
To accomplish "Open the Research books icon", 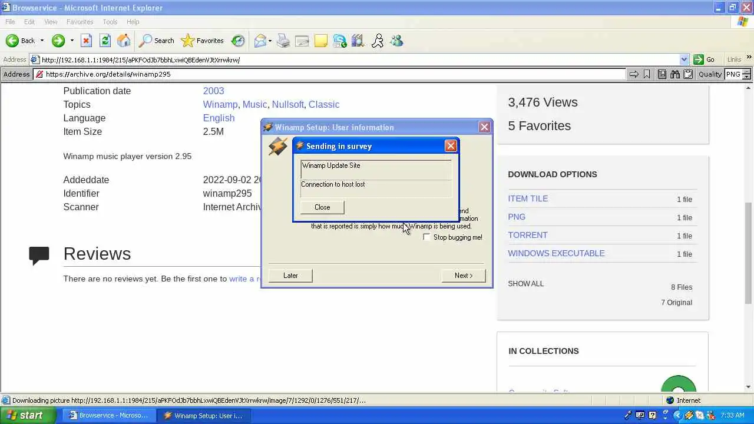I will tap(359, 41).
